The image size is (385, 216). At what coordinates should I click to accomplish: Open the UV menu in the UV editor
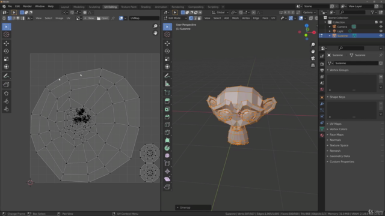point(68,18)
